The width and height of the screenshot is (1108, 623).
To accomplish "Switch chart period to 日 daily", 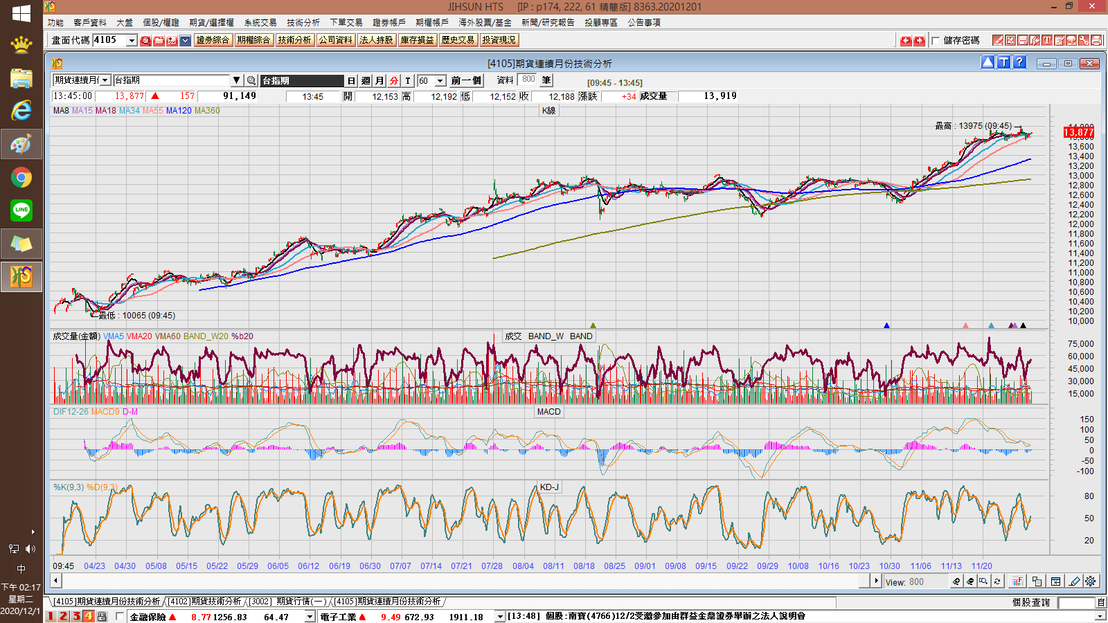I will coord(352,80).
